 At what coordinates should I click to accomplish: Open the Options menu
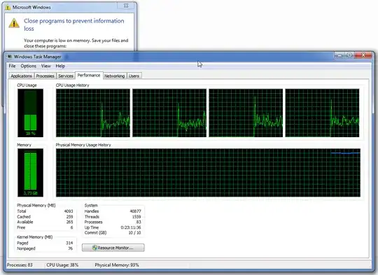point(28,66)
